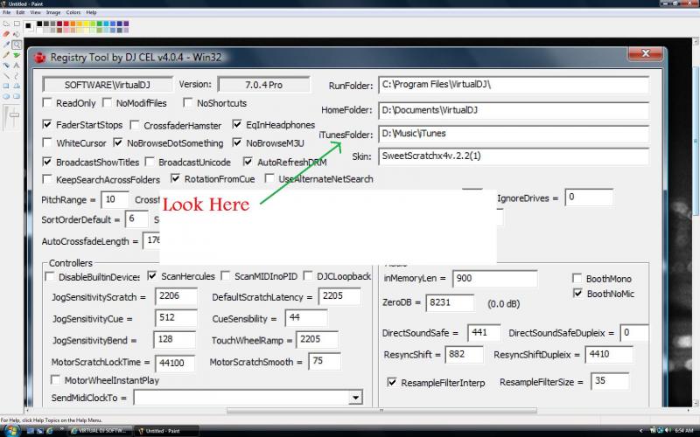Click the SOFTWARE\VirtualDJ registry key button
This screenshot has height=437, width=700.
[x=107, y=85]
